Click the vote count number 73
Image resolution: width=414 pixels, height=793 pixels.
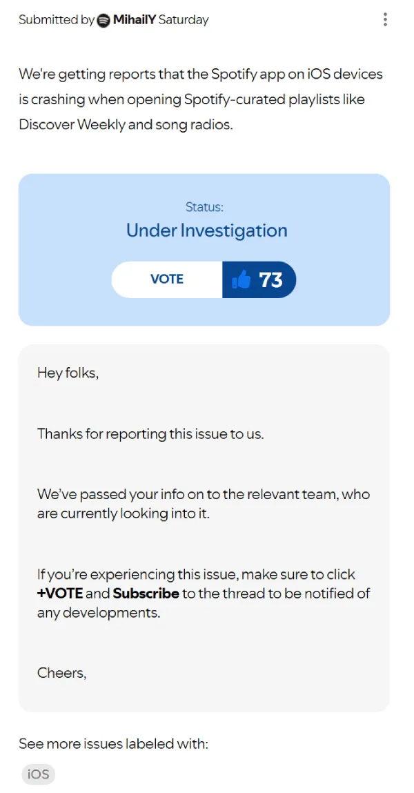[271, 280]
